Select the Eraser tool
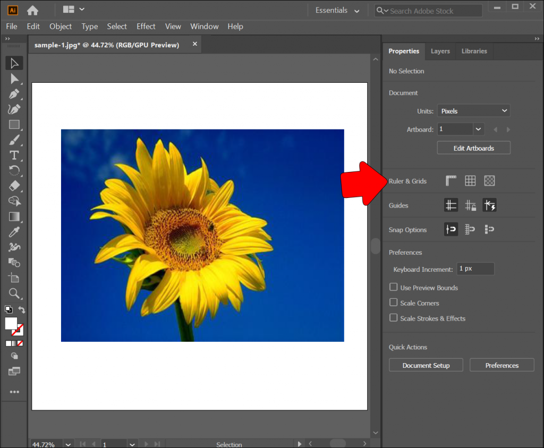 click(14, 186)
